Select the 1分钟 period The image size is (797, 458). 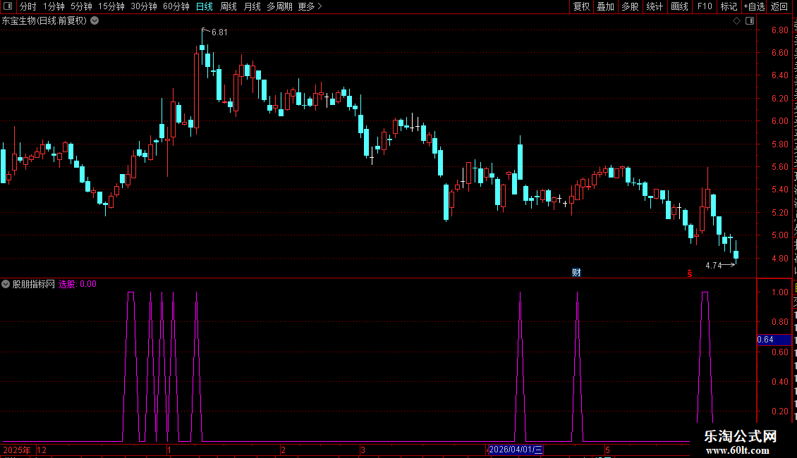coord(54,6)
